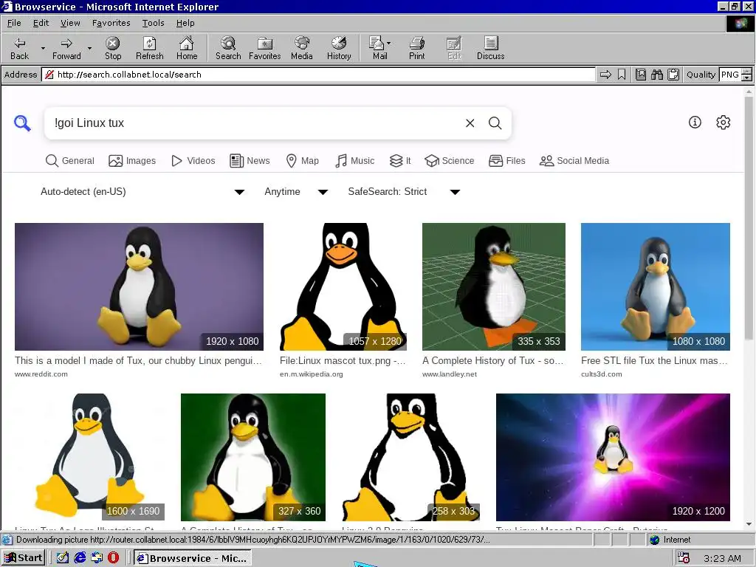The height and width of the screenshot is (567, 756).
Task: Open the Media toolbar button
Action: pyautogui.click(x=302, y=48)
